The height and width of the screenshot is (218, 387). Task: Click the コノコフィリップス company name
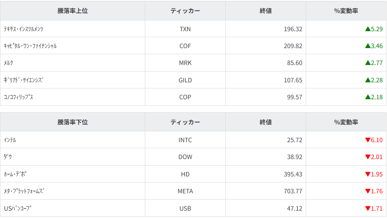pos(18,97)
